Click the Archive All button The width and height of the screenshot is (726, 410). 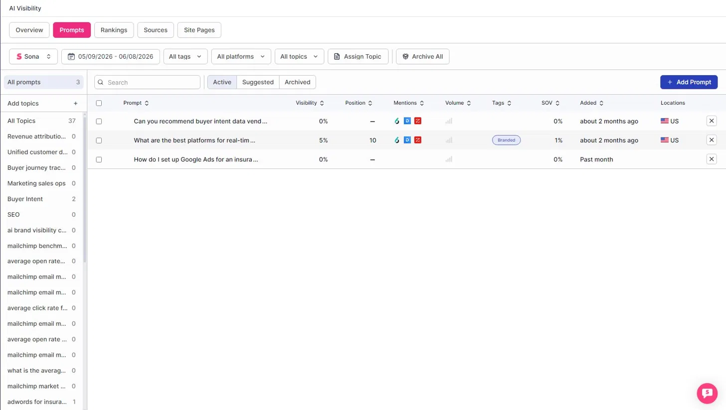click(x=423, y=57)
